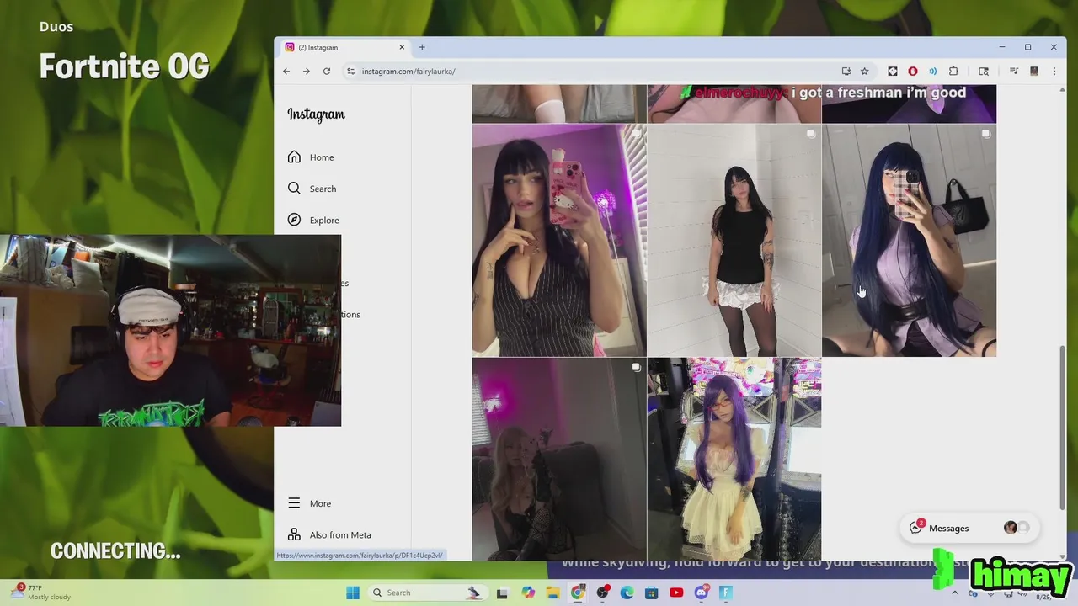Click the Search magnifier icon in sidebar
1078x606 pixels.
294,189
